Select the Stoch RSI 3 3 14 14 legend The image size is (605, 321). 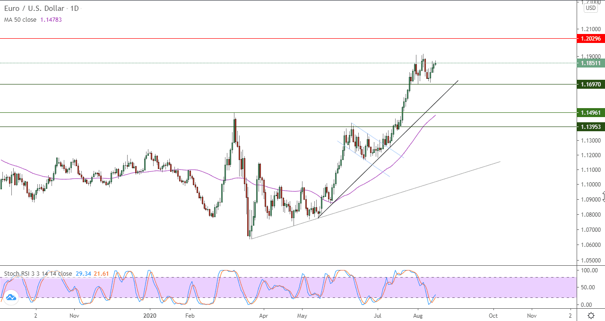pos(38,274)
